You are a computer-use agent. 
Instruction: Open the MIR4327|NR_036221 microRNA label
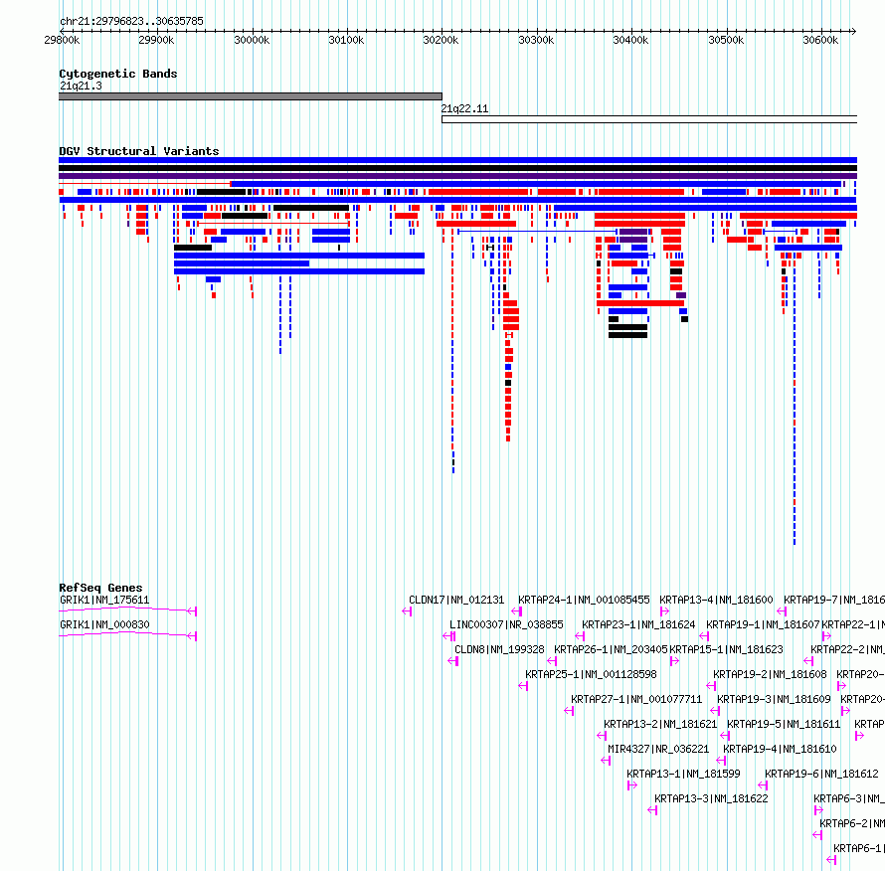tap(658, 749)
